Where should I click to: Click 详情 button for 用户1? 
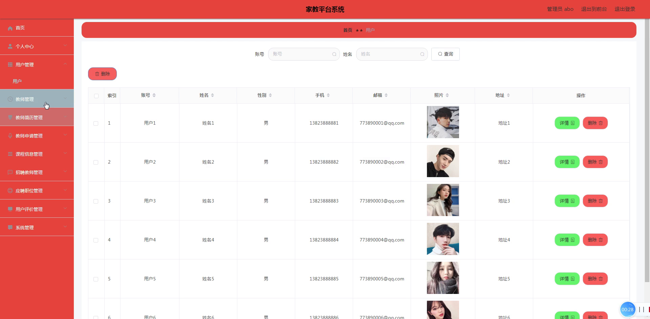click(x=567, y=123)
